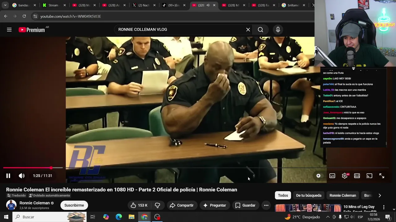Dislike the video with thumbs-down

click(x=157, y=205)
